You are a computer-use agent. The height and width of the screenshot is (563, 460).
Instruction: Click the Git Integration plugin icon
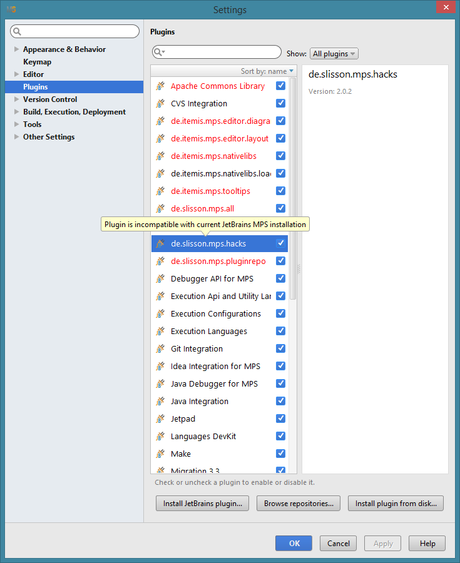[160, 349]
